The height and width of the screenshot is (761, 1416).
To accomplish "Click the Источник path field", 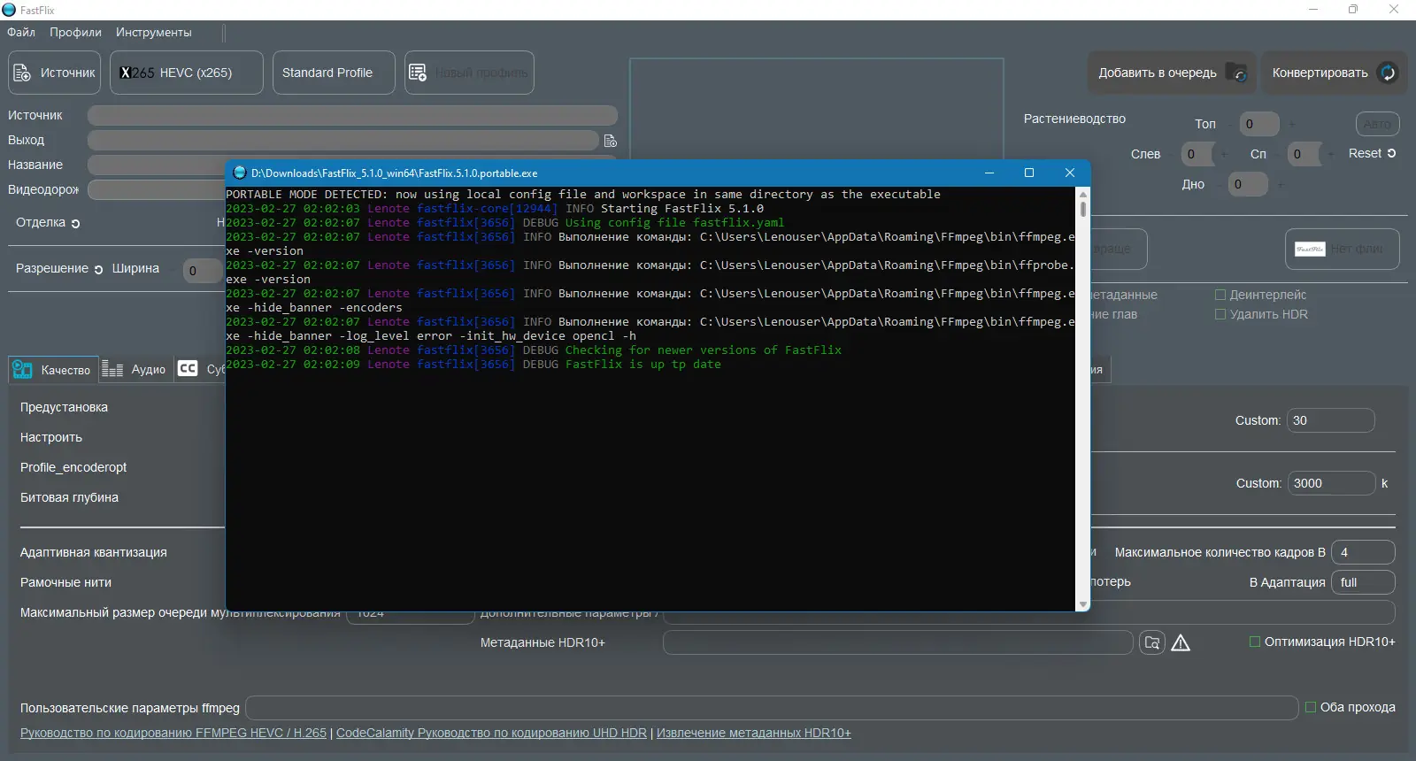I will point(352,116).
